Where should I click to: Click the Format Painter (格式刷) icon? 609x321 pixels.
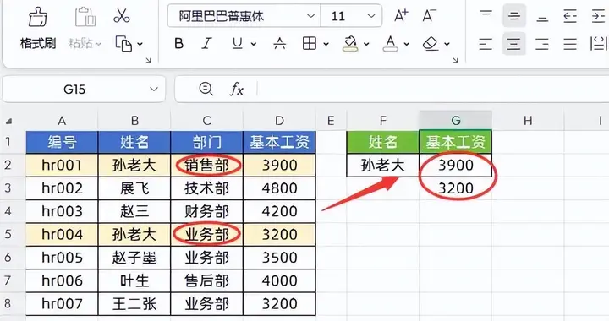(38, 17)
